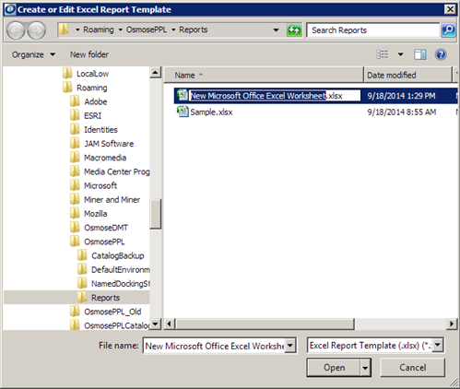Screen dimensions: 460x389
Task: Click the filename rename edit box
Action: click(x=275, y=96)
